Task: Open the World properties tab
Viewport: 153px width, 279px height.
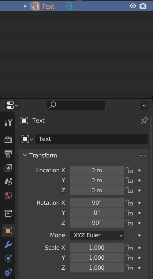Action: (8, 195)
